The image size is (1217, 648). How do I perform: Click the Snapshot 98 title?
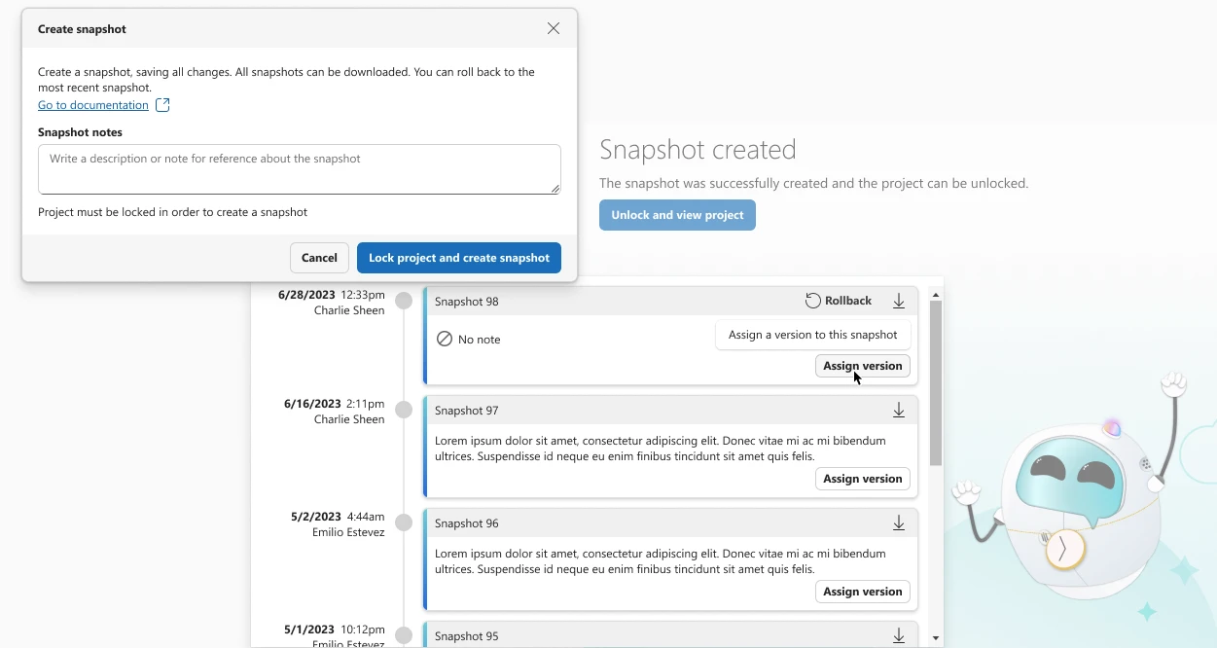467,302
